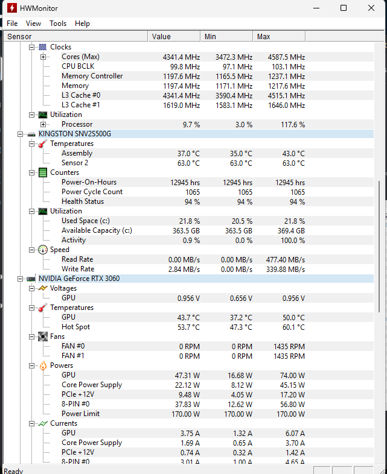
Task: Click the GPU Temperatures thermometer icon
Action: click(x=43, y=308)
